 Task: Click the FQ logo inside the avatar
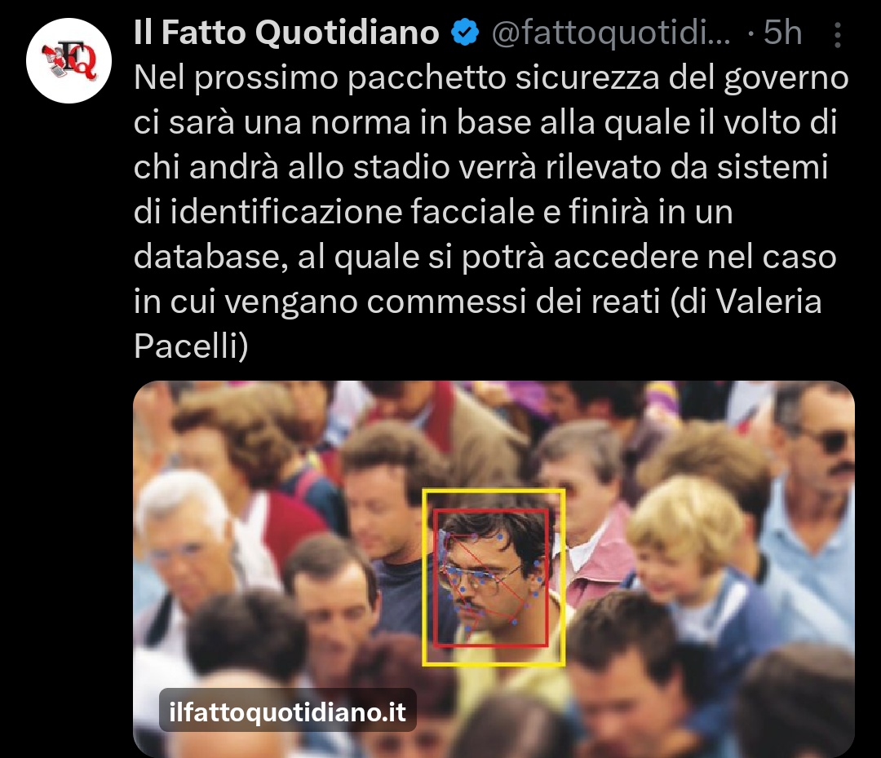point(69,60)
